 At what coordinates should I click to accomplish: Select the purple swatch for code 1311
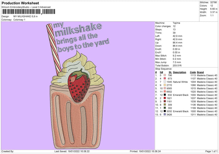click(165, 114)
